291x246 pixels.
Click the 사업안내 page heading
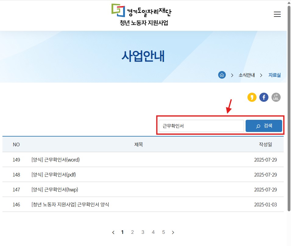click(143, 56)
